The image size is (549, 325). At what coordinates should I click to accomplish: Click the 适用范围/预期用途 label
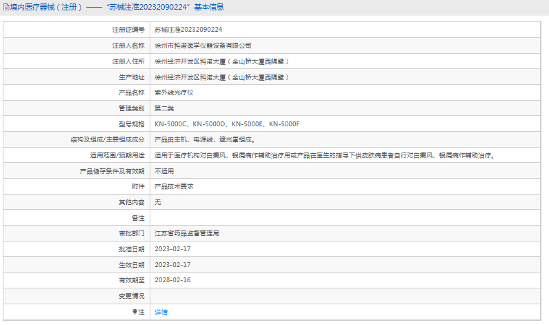click(x=117, y=155)
